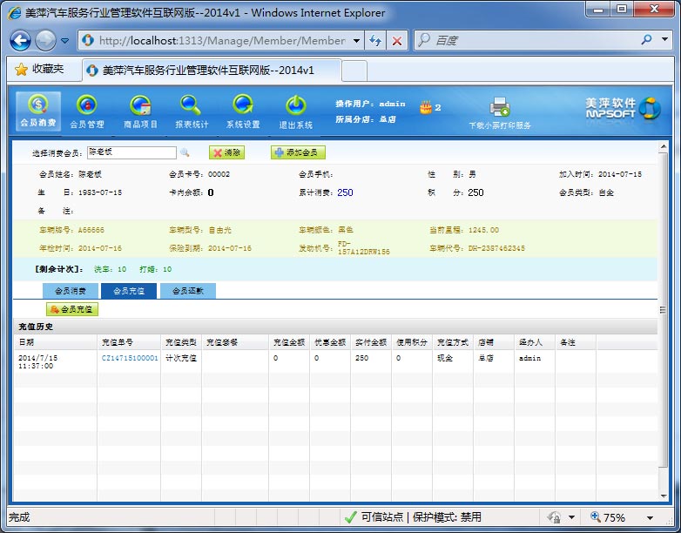Click the 会员充值 recharge button
Image resolution: width=681 pixels, height=533 pixels.
pos(73,309)
